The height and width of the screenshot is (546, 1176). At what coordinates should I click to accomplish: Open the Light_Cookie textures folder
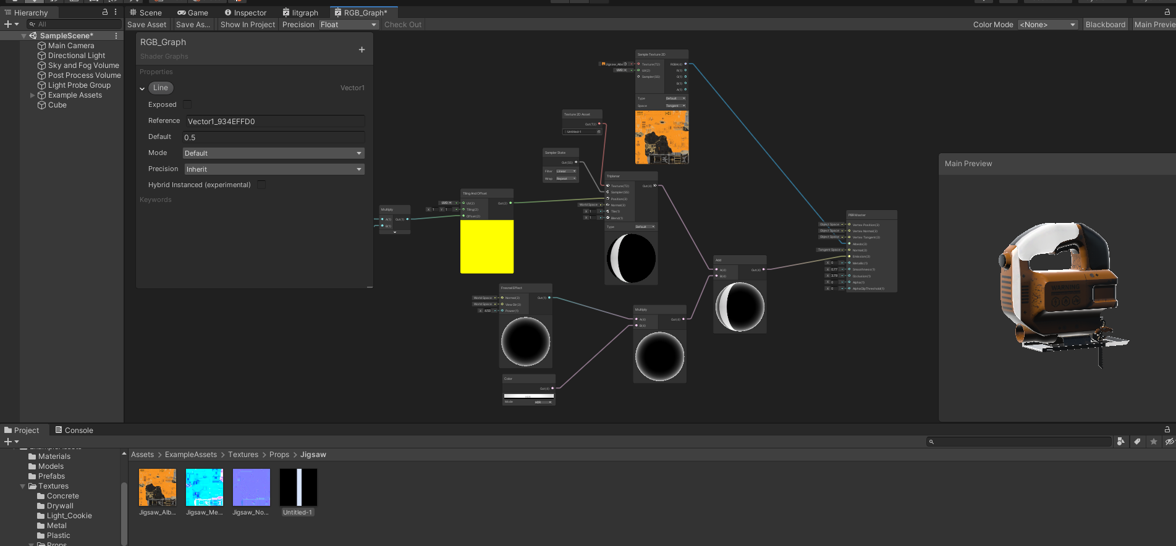[x=65, y=516]
